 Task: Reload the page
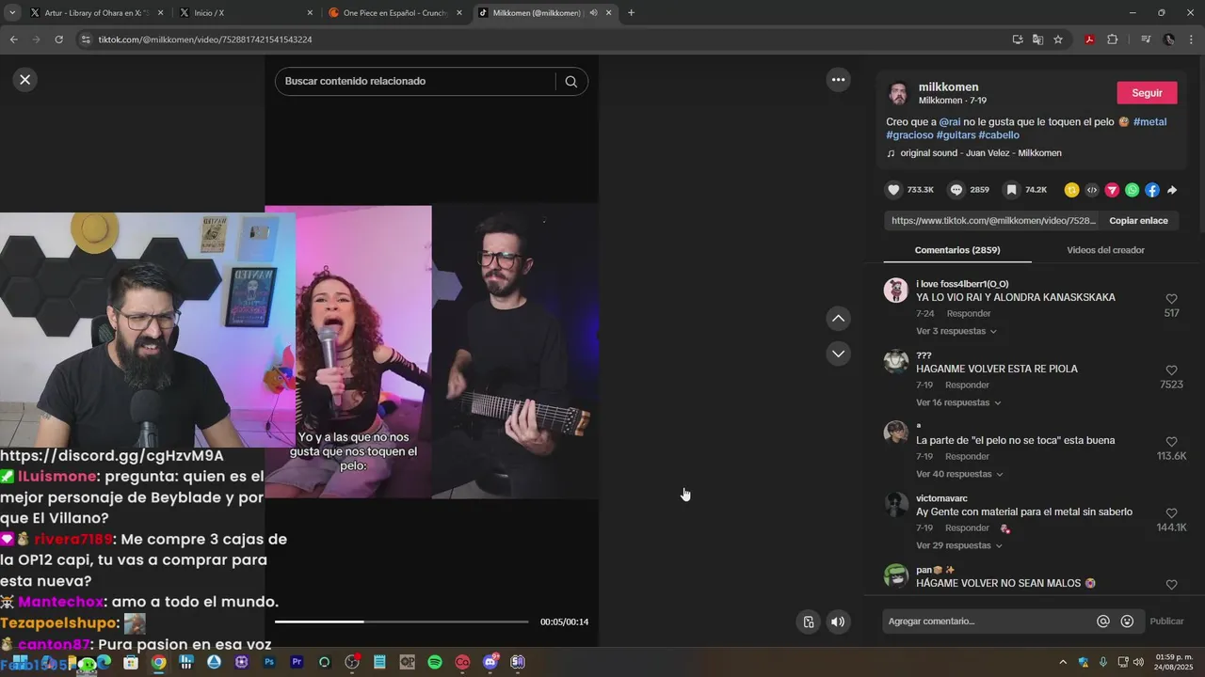(58, 39)
